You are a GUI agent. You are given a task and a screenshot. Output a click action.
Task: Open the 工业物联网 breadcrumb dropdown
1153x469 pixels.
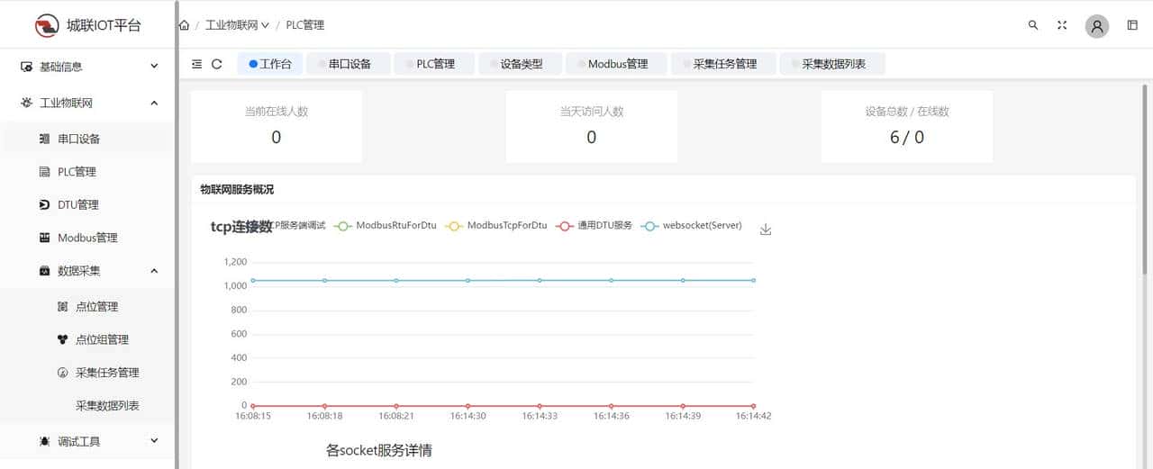[238, 25]
